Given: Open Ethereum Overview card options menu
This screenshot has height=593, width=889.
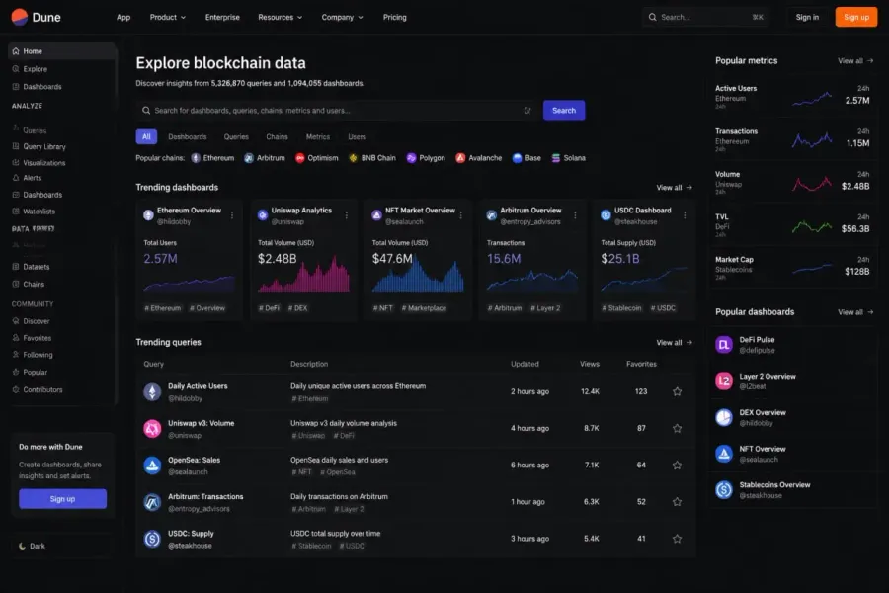Looking at the screenshot, I should (232, 215).
